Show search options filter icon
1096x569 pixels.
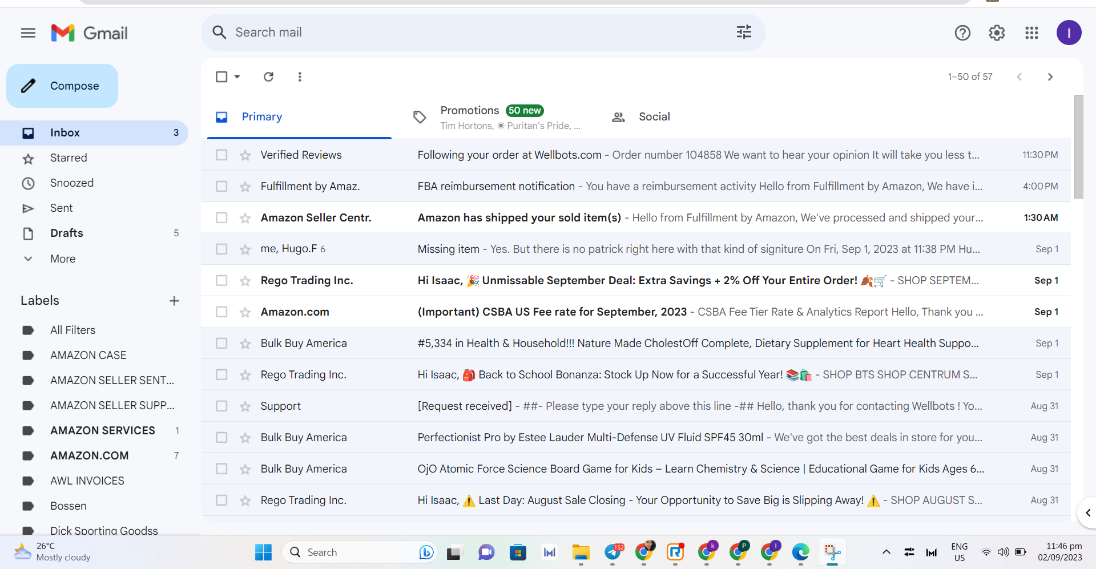[x=744, y=33]
